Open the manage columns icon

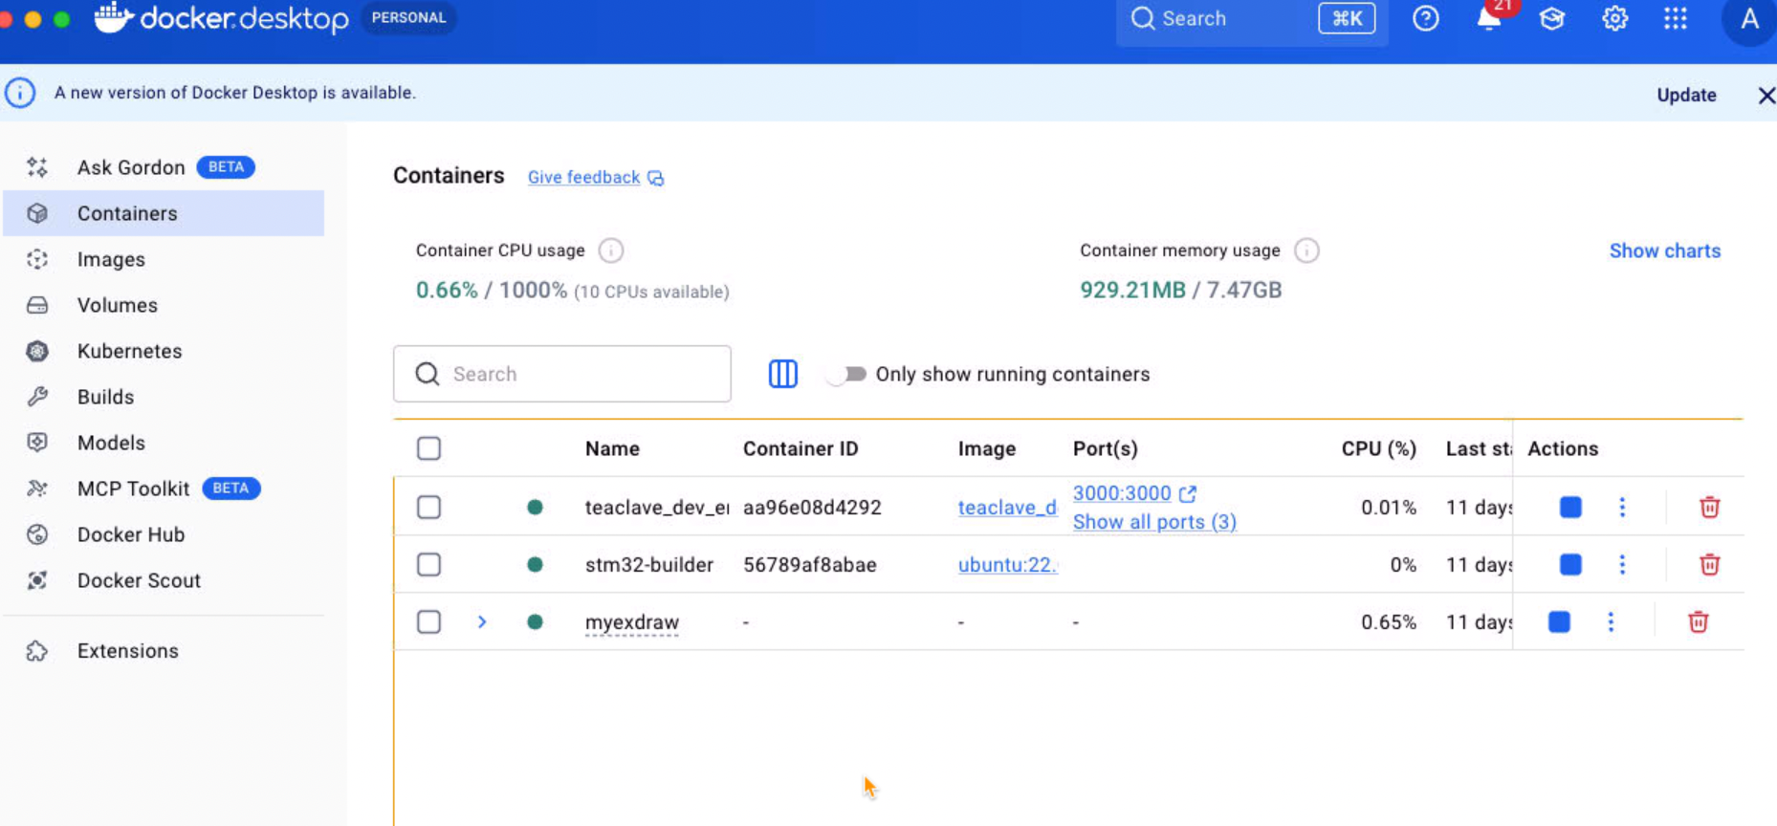point(783,374)
